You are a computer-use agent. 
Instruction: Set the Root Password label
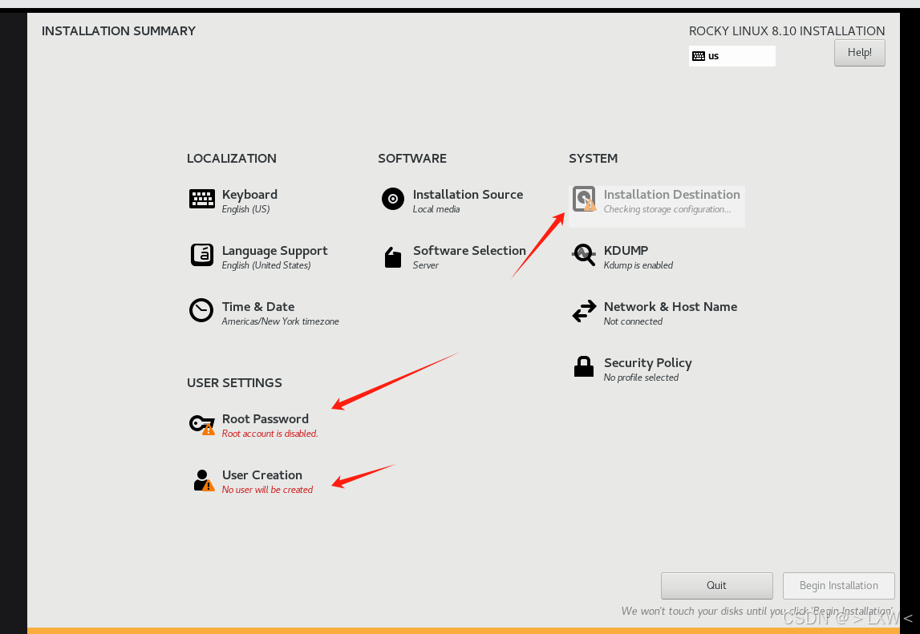[x=265, y=418]
